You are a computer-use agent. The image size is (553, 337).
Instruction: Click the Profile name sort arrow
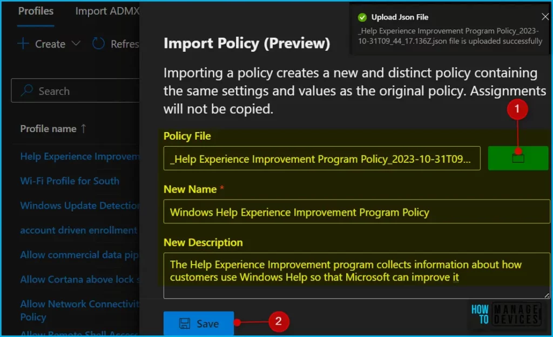click(x=83, y=128)
